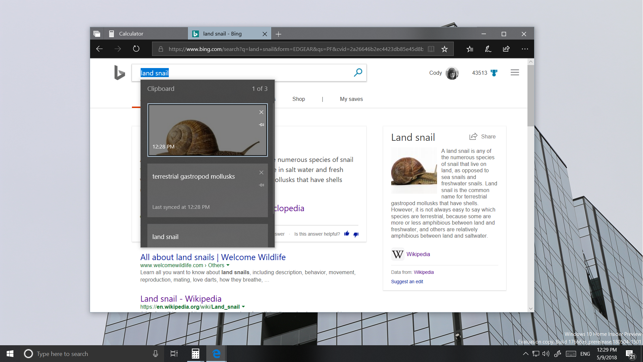643x362 pixels.
Task: Open the Favorites hub icon
Action: pyautogui.click(x=470, y=49)
